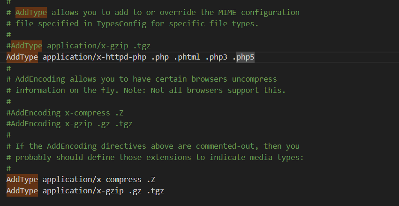
Task: Click the word TypesConfig in the comment
Action: click(121, 23)
